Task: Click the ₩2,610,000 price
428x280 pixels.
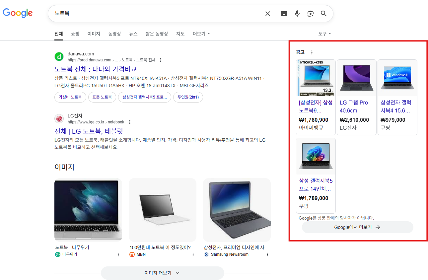Action: [354, 120]
